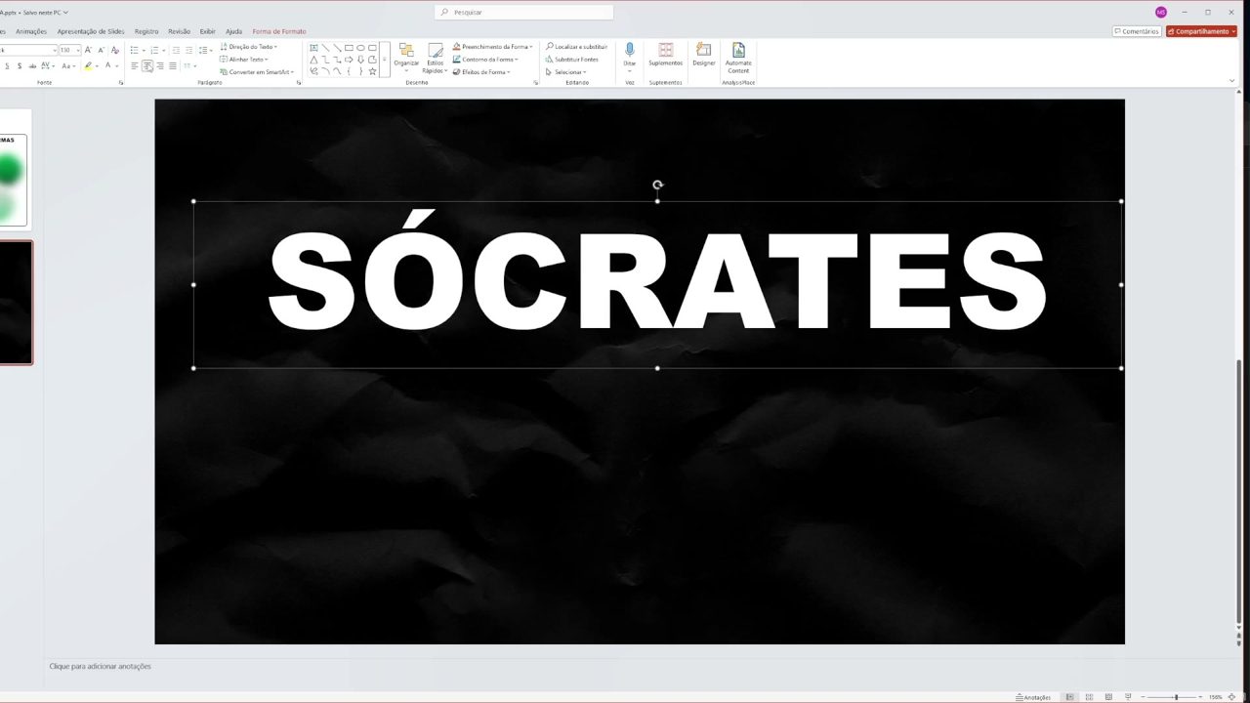Click the Pesquisar search box
Screen dimensions: 1250x703
[x=524, y=12]
